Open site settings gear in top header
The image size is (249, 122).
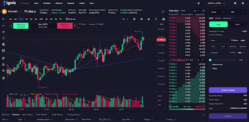click(x=243, y=3)
